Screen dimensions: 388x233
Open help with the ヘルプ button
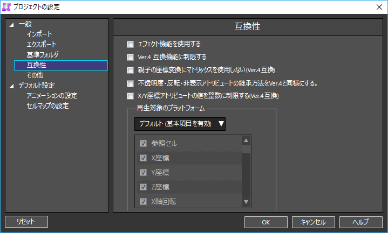pyautogui.click(x=361, y=222)
